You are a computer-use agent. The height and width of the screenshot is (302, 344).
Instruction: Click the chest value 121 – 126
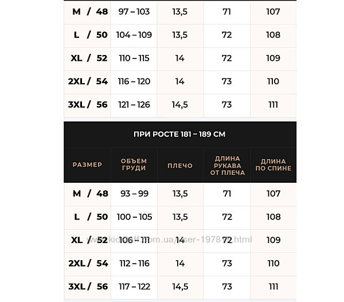[134, 104]
